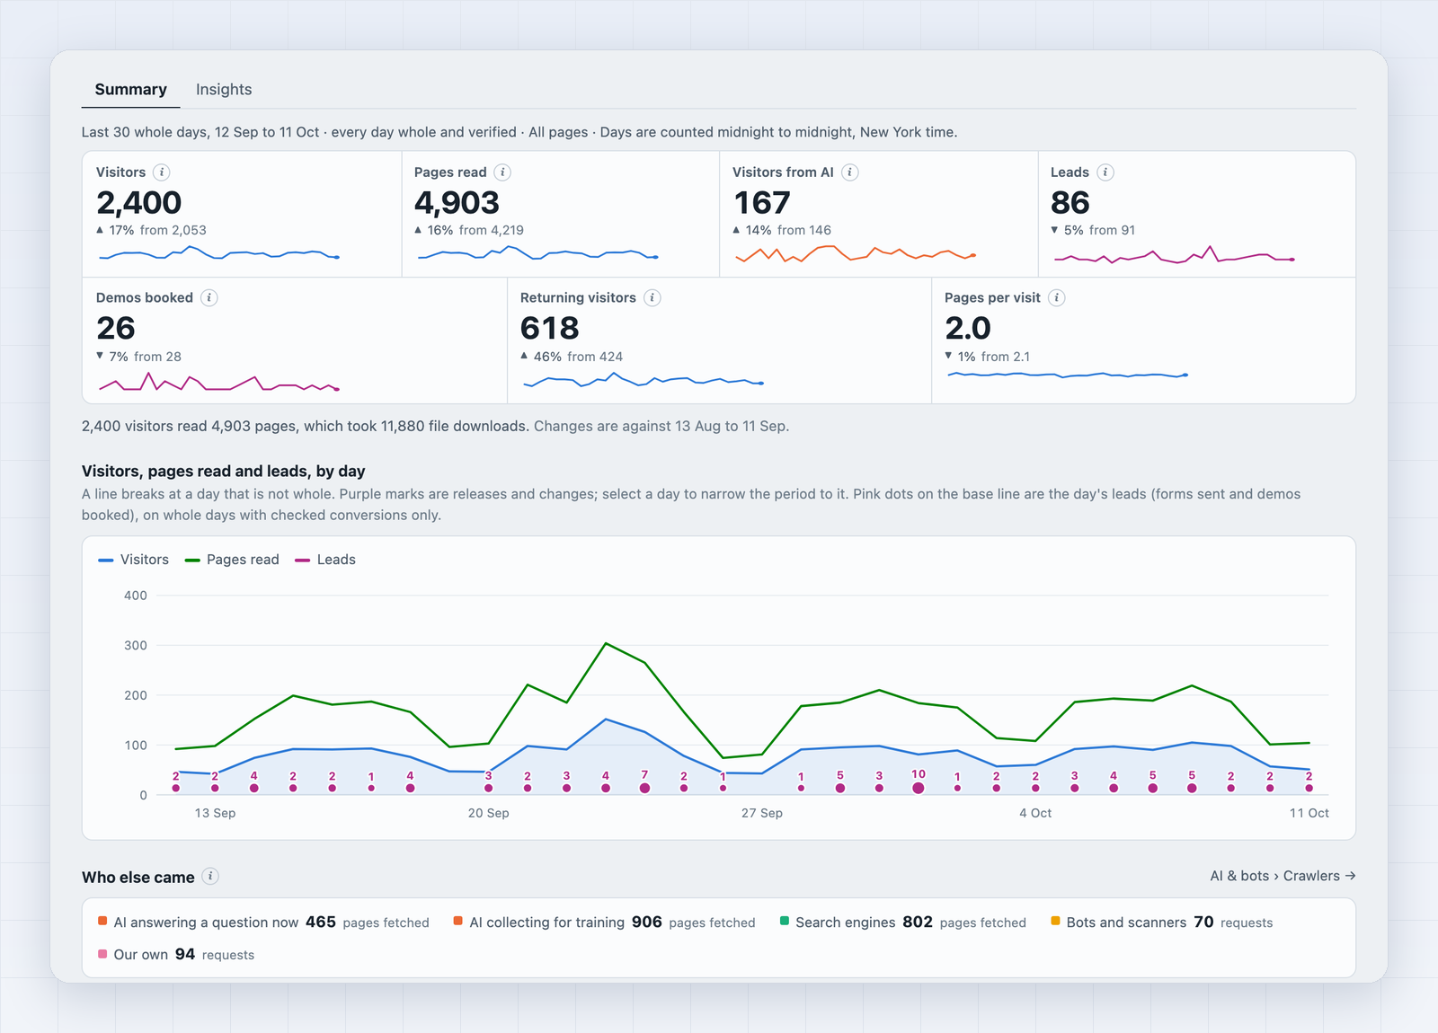Click the 2,400 visitors value
Image resolution: width=1438 pixels, height=1033 pixels.
coord(139,203)
